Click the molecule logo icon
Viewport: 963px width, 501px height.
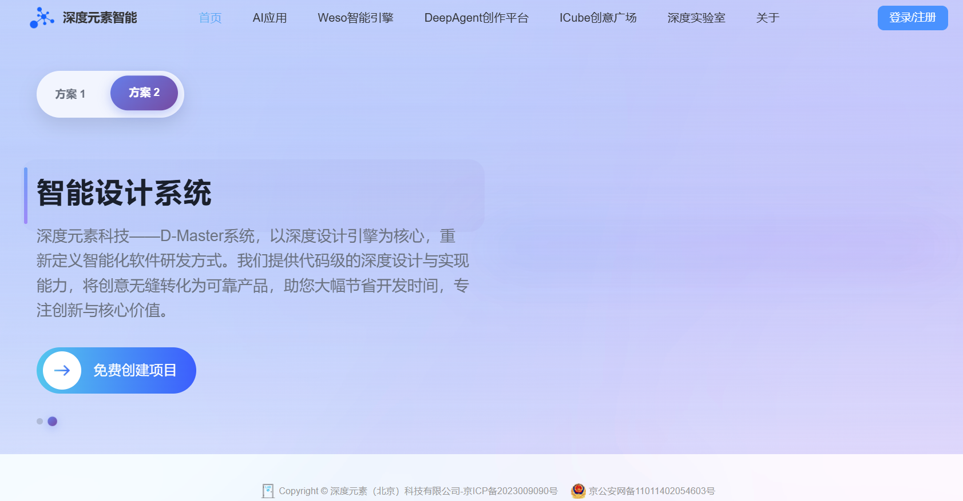42,18
